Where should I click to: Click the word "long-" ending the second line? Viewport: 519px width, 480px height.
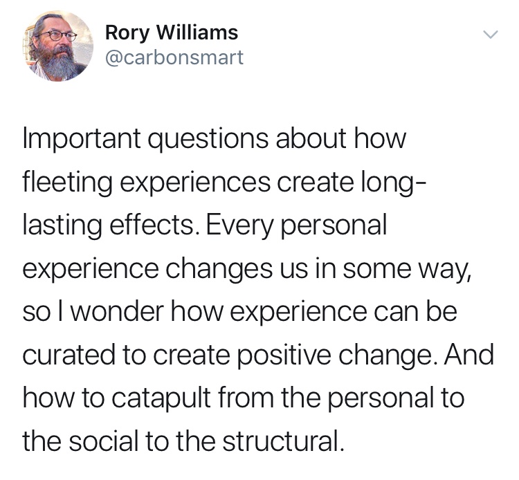point(390,183)
